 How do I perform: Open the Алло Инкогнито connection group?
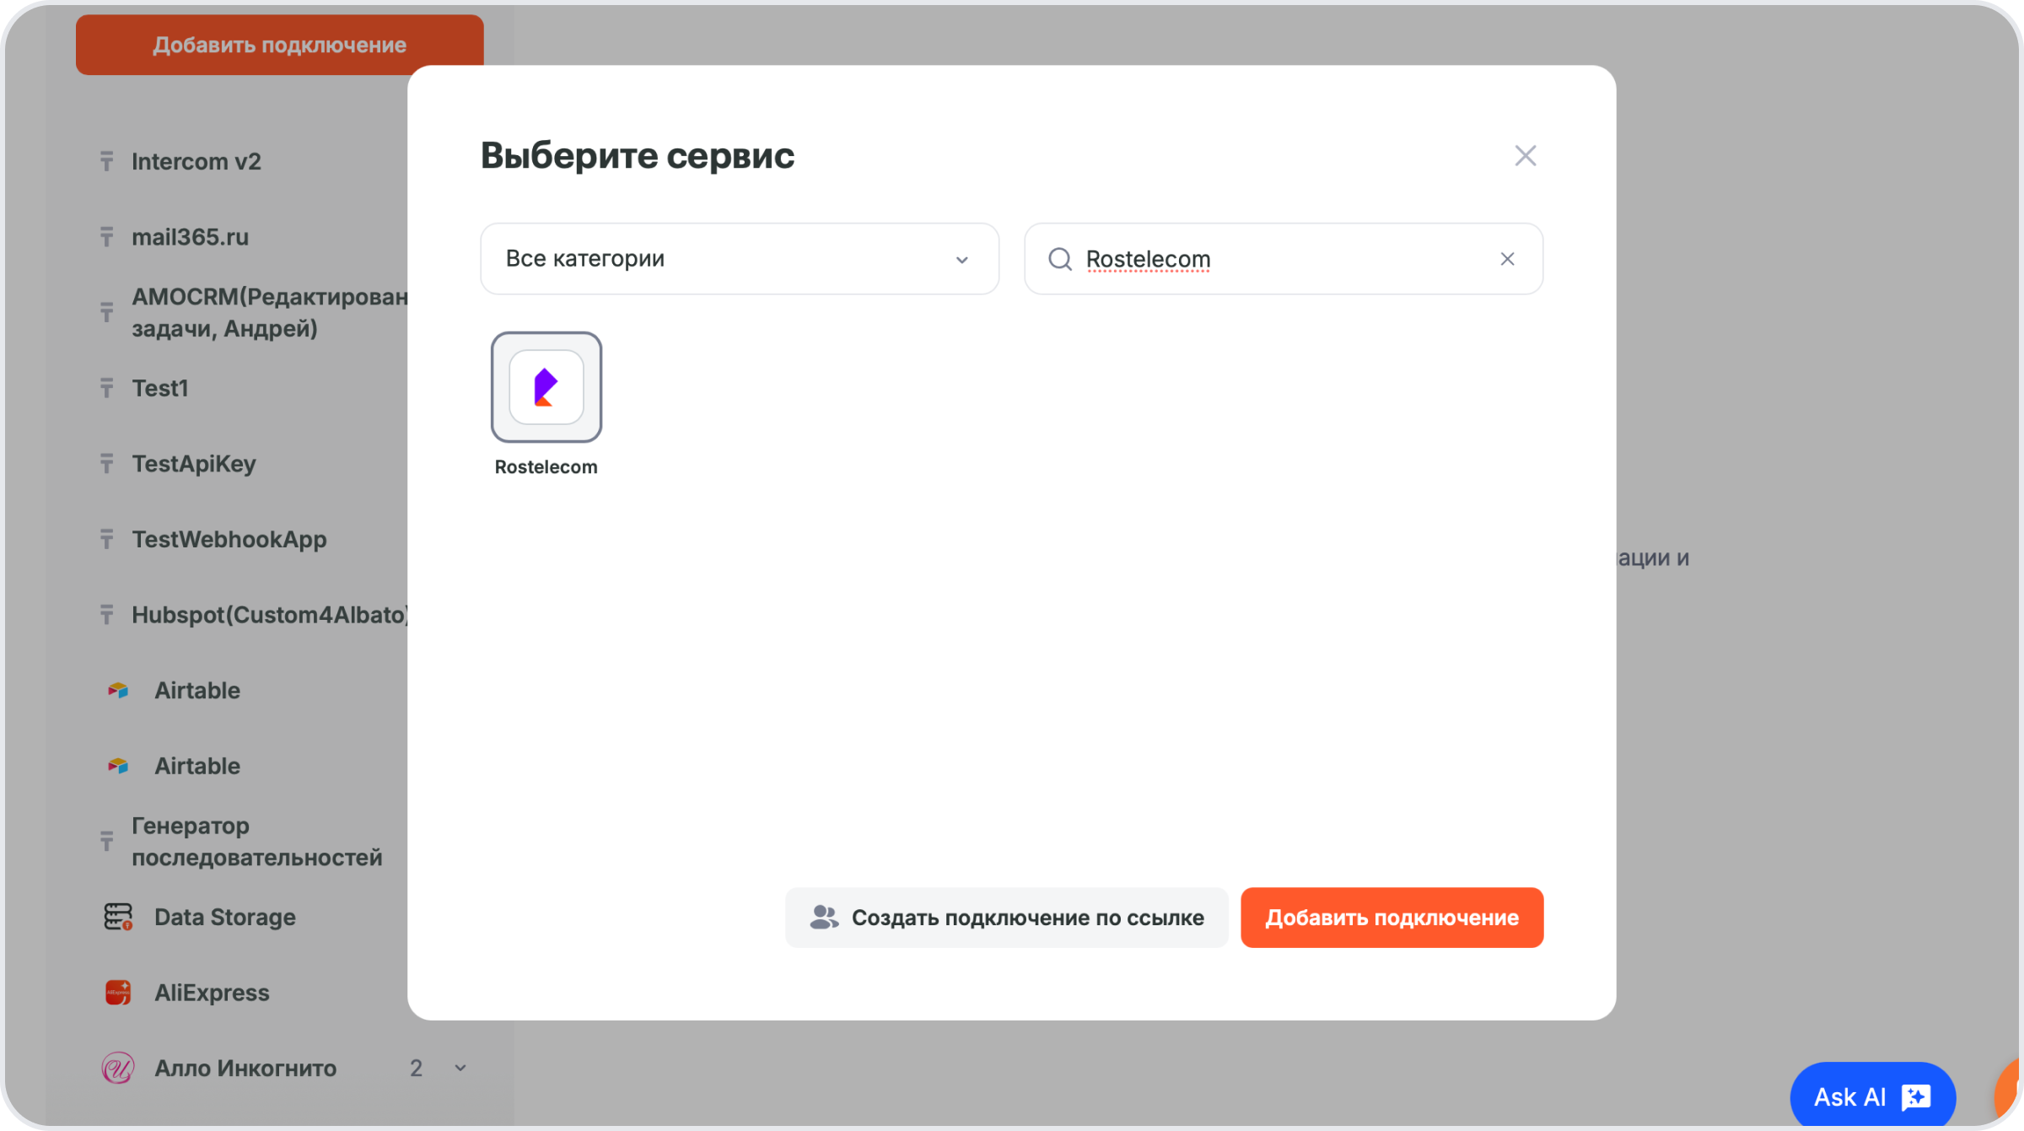pyautogui.click(x=245, y=1069)
